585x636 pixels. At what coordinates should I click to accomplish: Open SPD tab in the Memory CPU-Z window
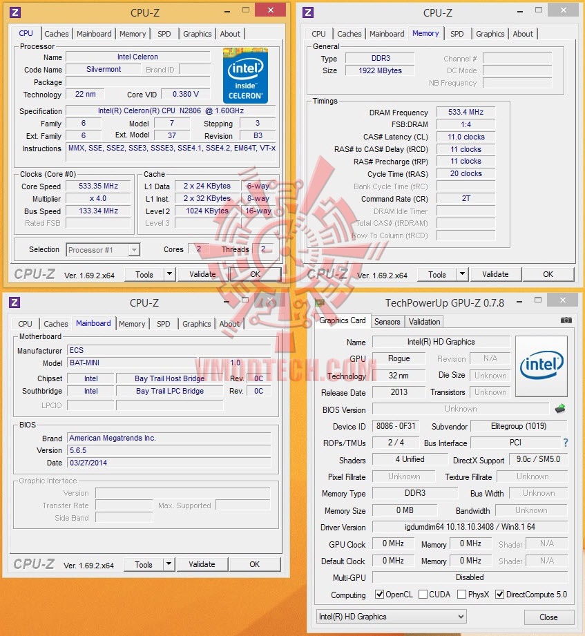[457, 34]
